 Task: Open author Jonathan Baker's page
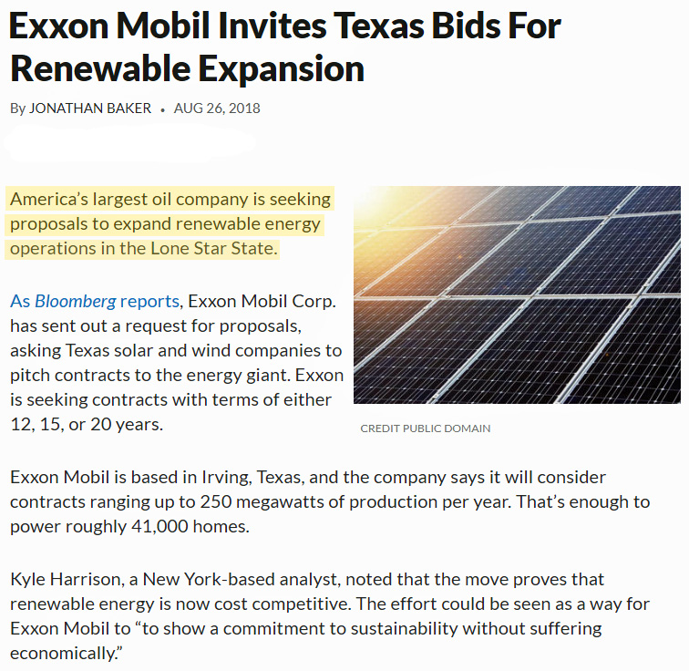(x=90, y=108)
